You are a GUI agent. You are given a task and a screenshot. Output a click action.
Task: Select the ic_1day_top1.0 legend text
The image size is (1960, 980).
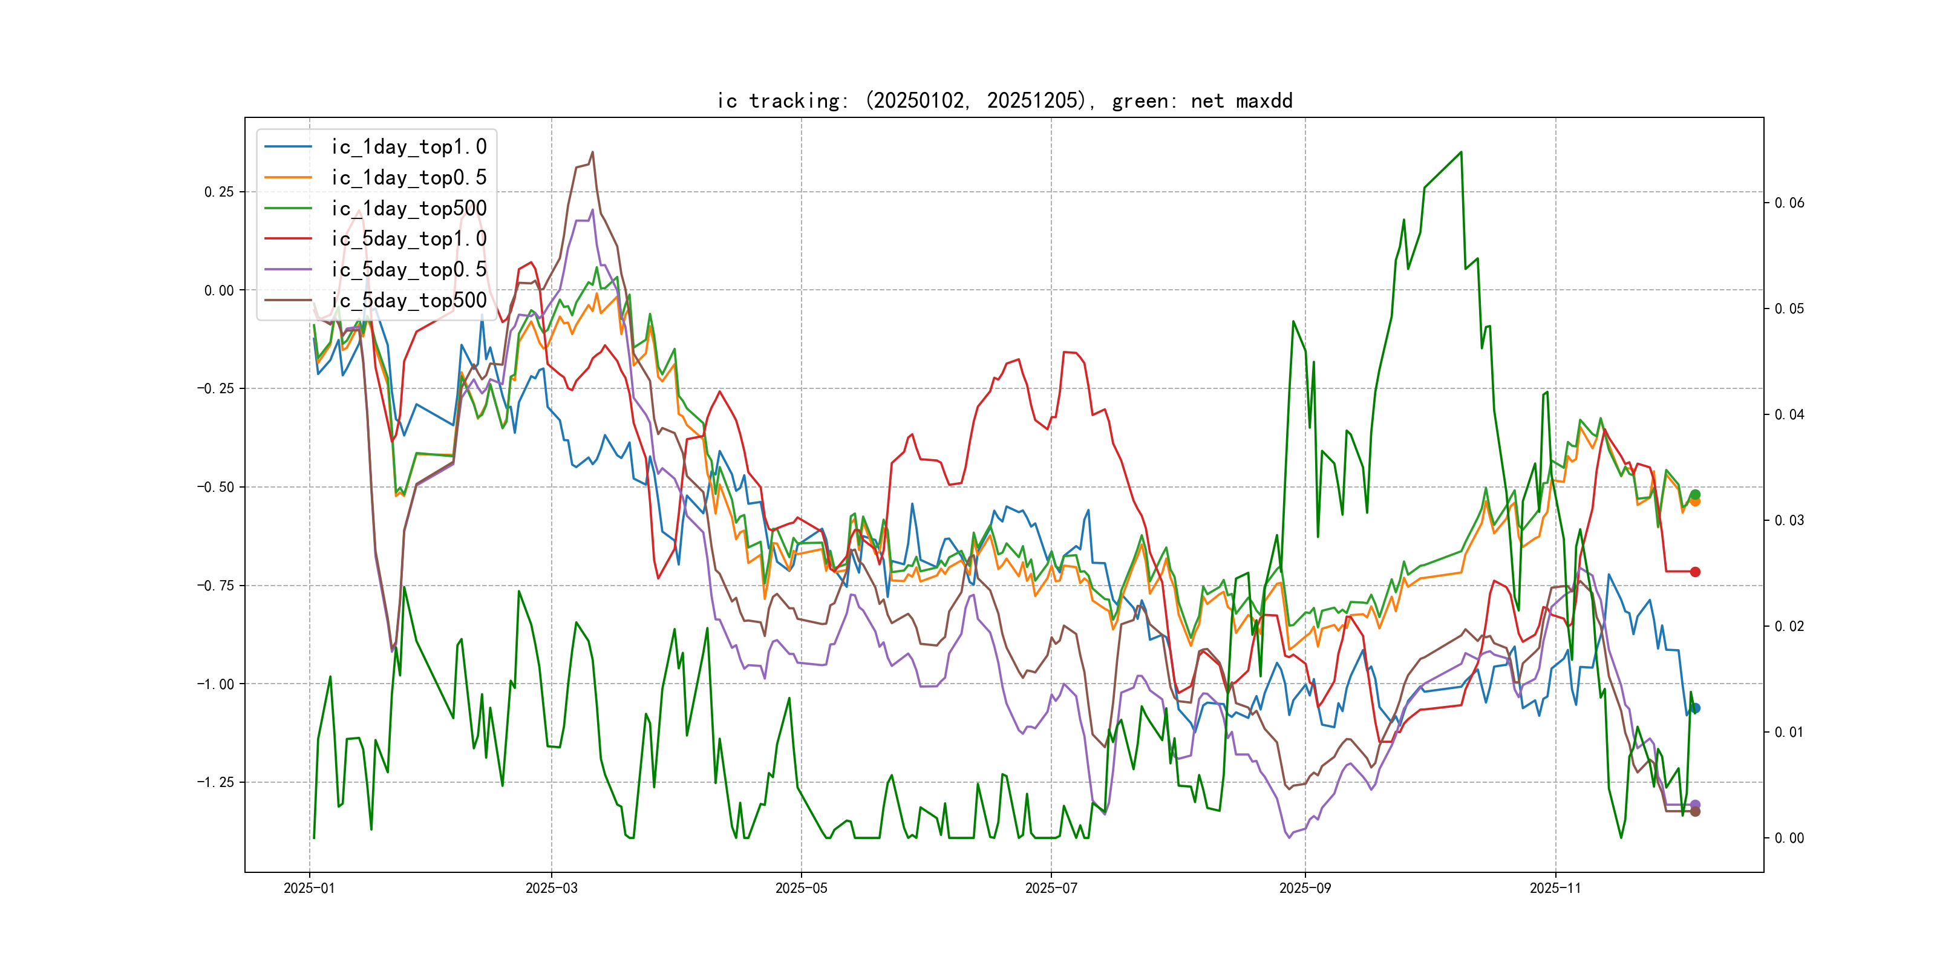tap(408, 147)
